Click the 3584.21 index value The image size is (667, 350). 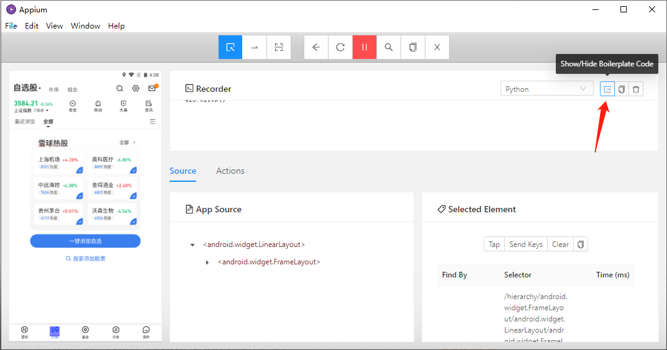pos(25,104)
